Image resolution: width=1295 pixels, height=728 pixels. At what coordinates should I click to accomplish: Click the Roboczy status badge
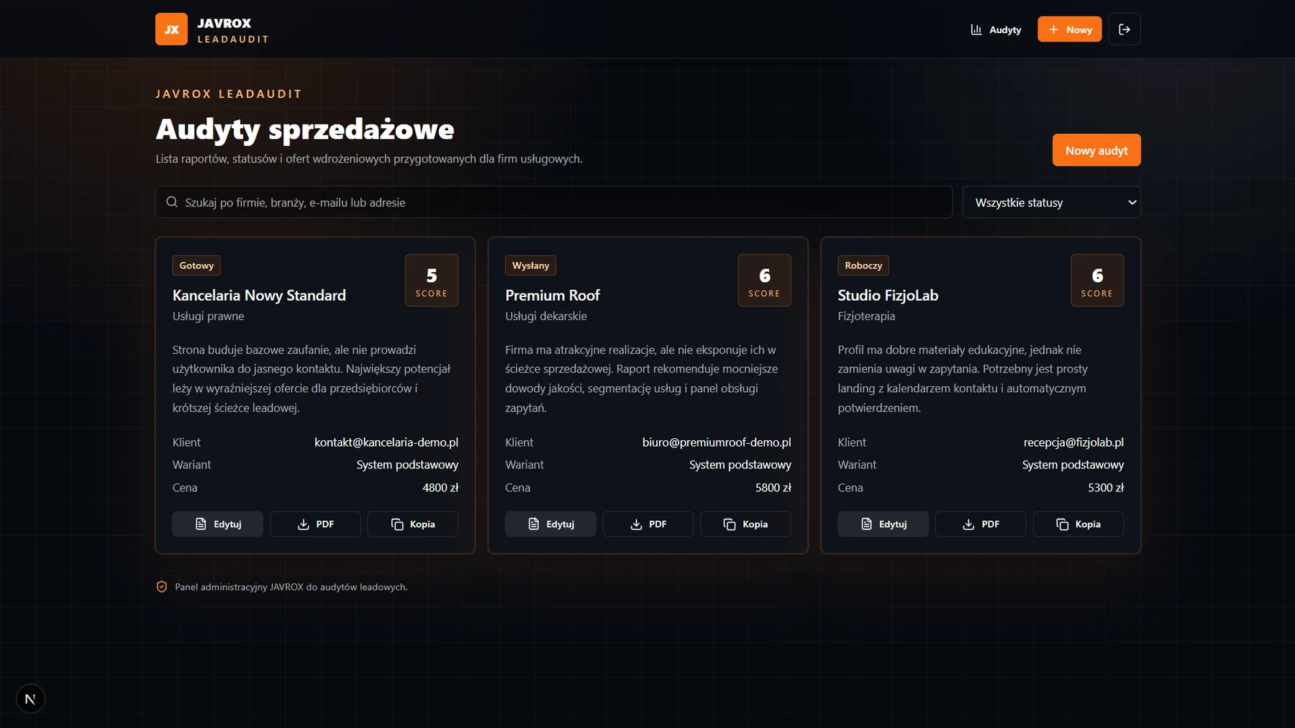coord(863,265)
